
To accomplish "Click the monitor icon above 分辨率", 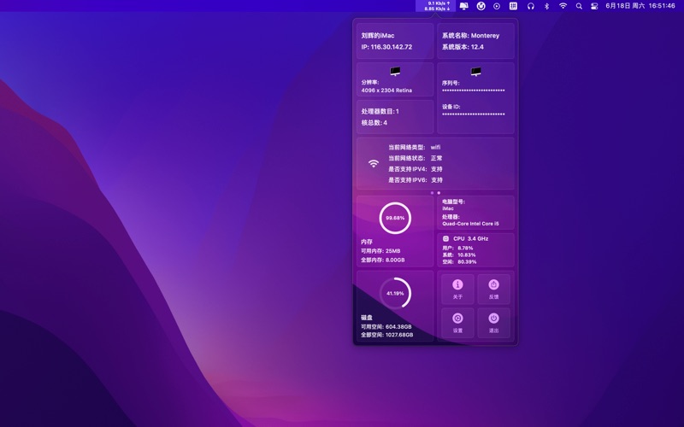I will [x=395, y=72].
